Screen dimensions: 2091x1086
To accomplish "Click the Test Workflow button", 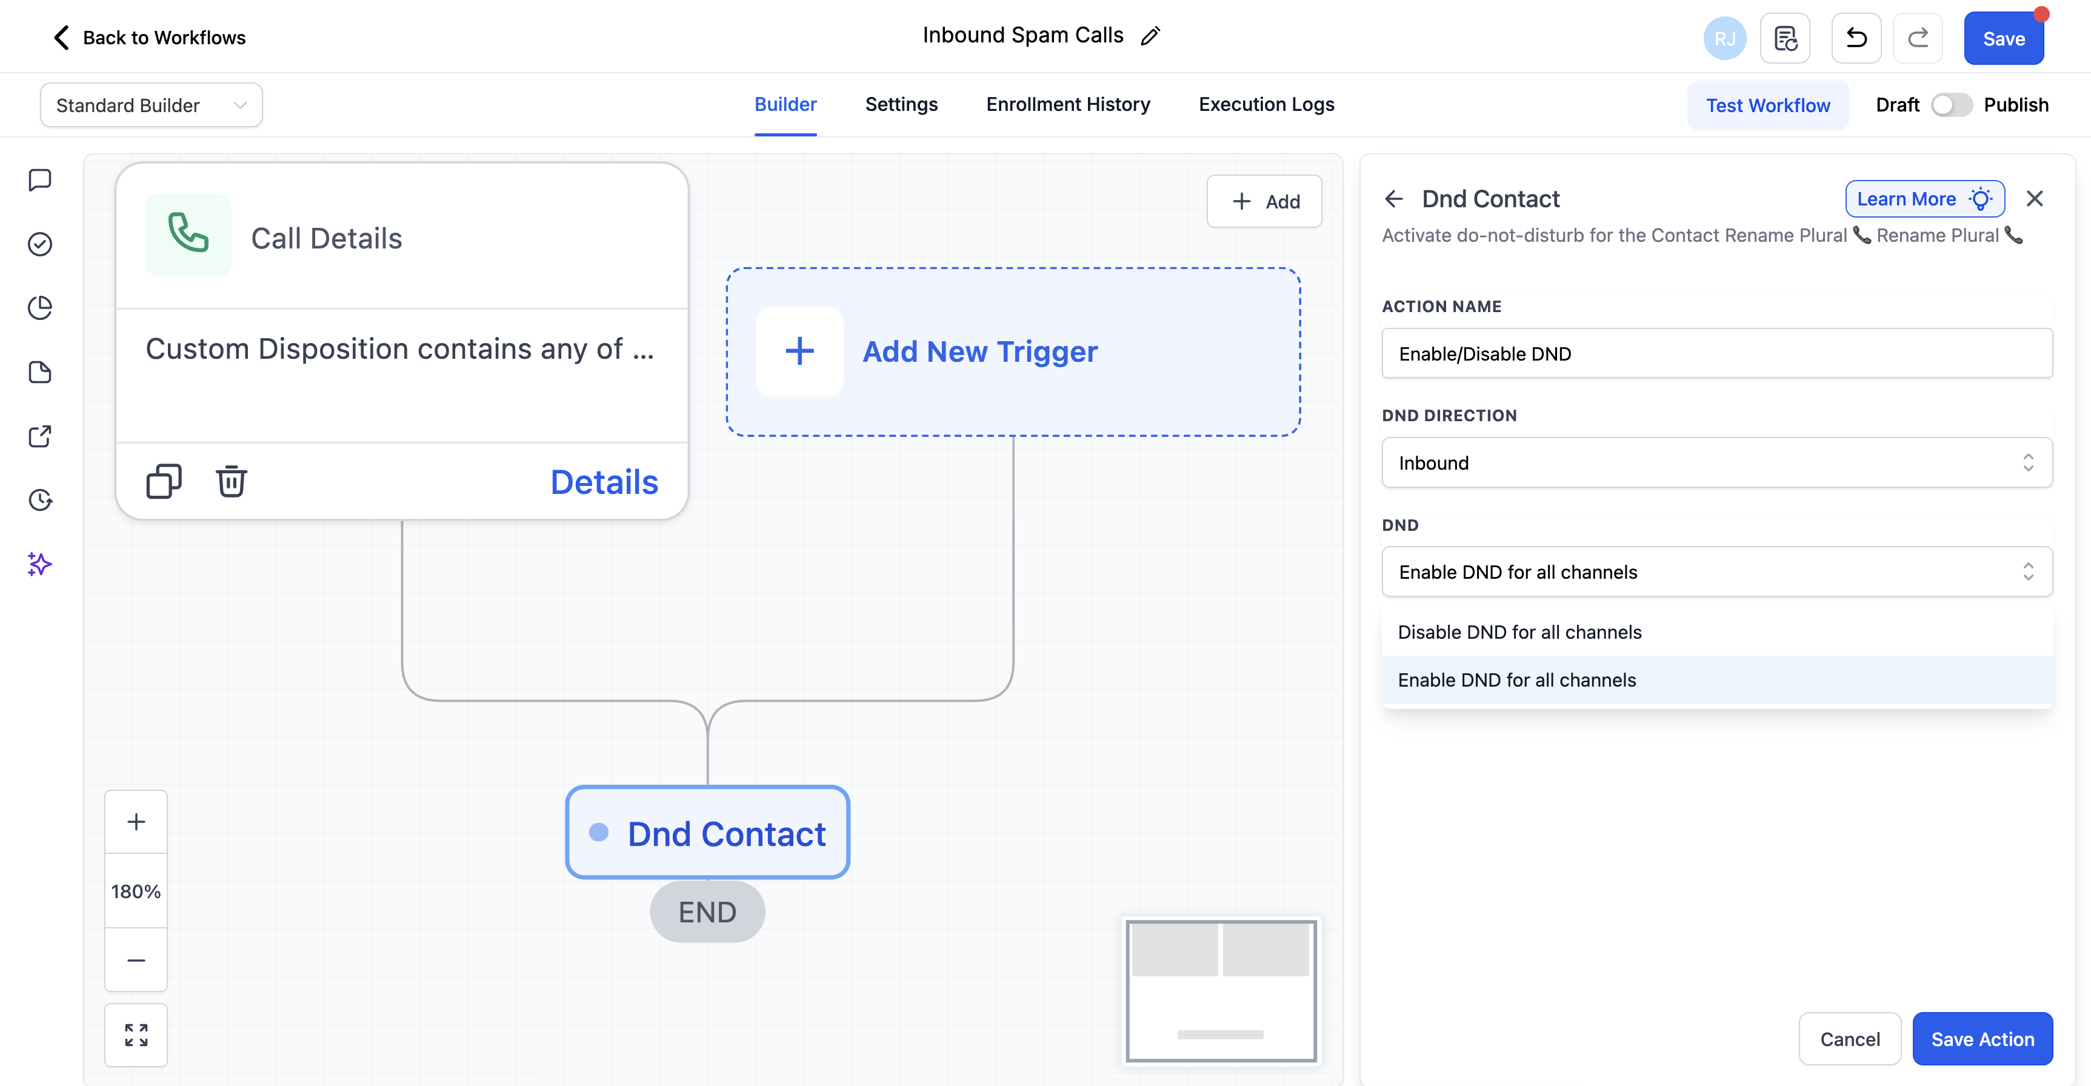I will (x=1767, y=105).
